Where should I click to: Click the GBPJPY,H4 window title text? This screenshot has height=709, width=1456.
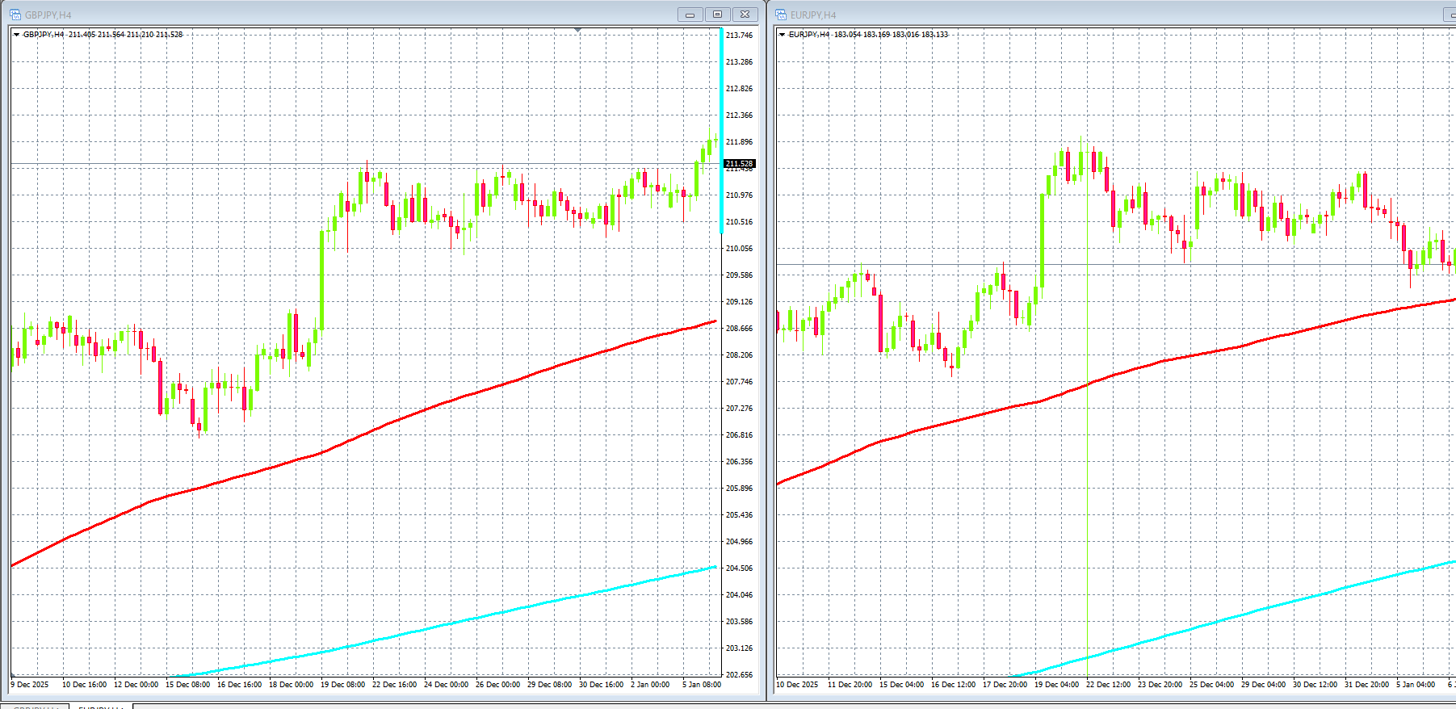(48, 15)
